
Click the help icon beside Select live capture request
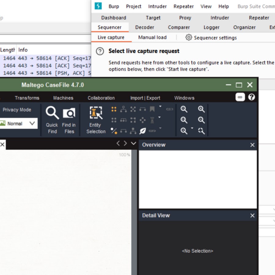coord(100,51)
